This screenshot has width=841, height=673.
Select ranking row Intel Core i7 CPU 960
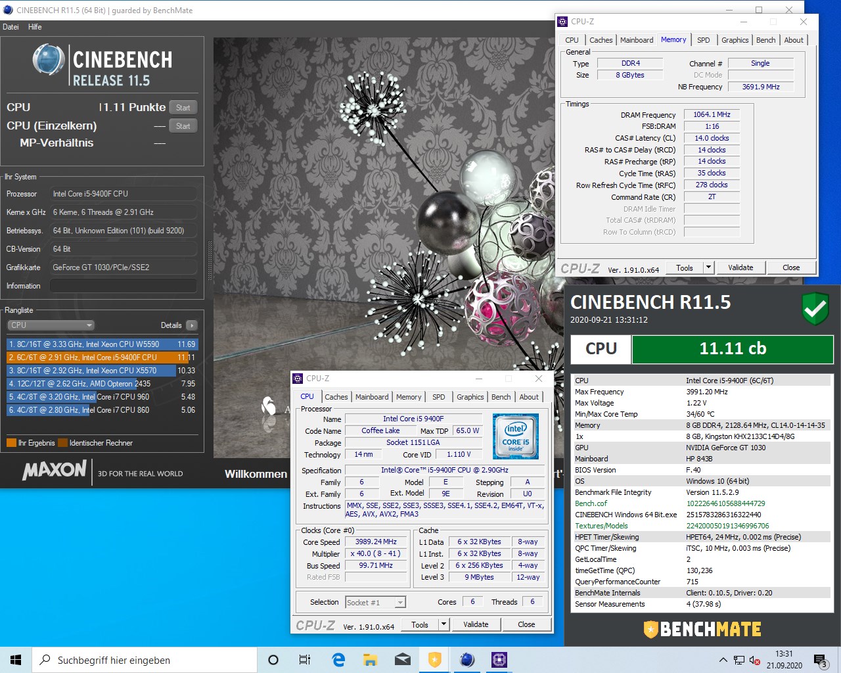102,397
